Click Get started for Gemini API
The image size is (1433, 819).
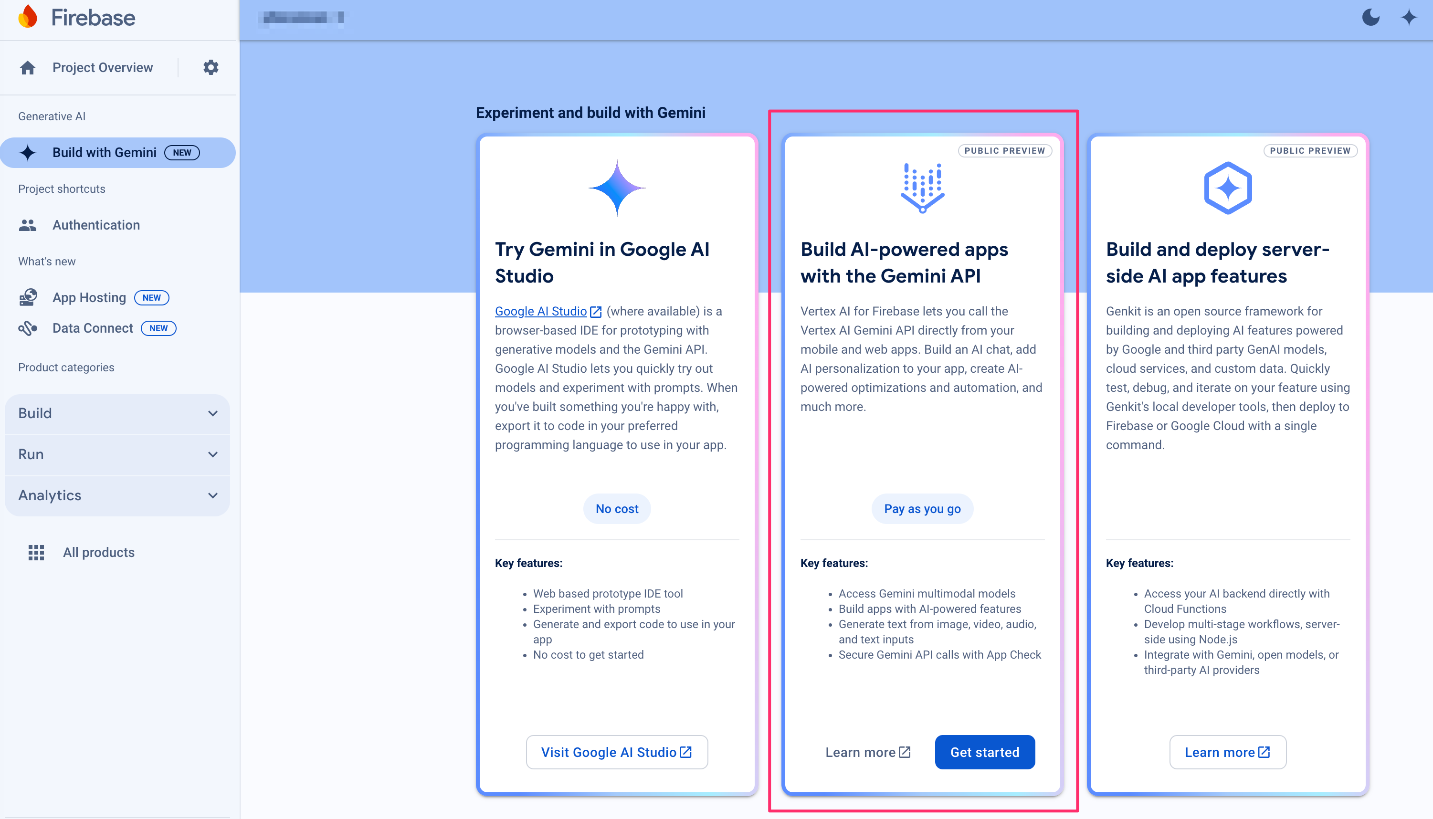(983, 752)
